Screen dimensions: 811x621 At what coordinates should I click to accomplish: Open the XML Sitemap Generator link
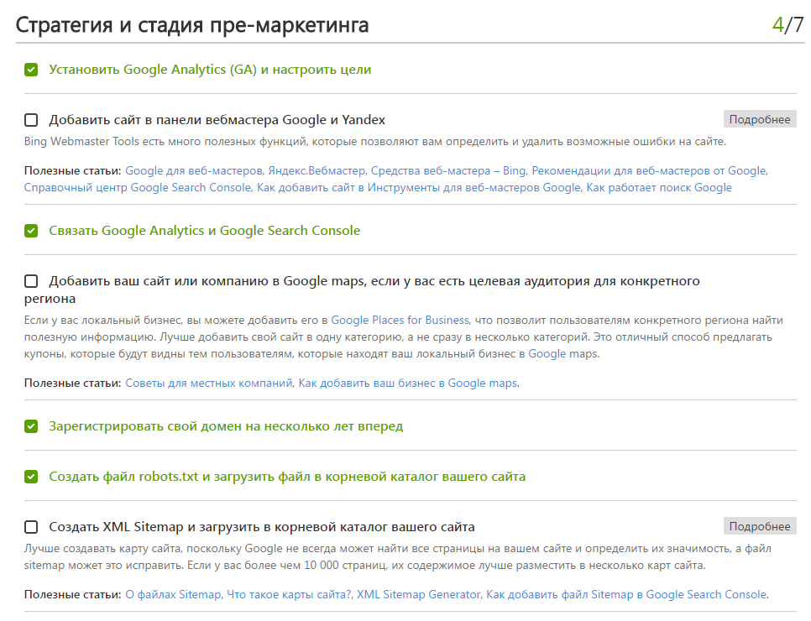pos(418,595)
